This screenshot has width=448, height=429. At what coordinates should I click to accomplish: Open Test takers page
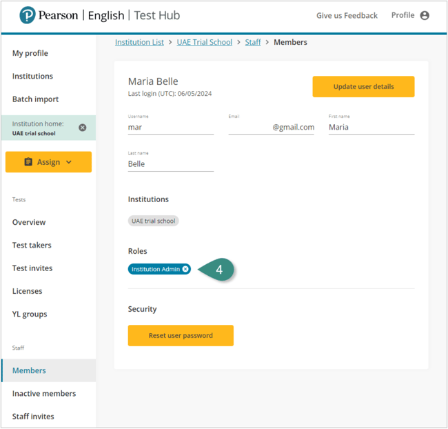[32, 245]
